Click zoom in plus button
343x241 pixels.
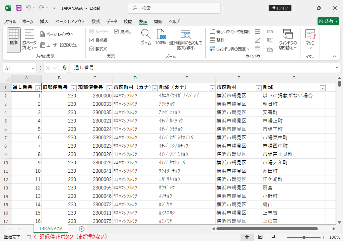(324, 237)
